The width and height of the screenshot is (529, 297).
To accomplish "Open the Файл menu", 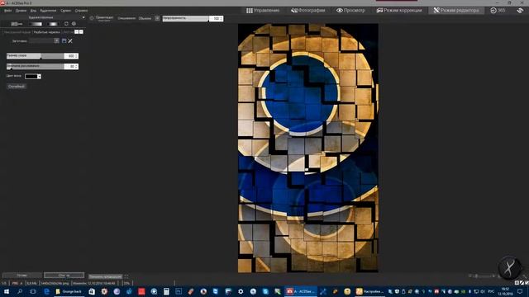I will (7, 11).
